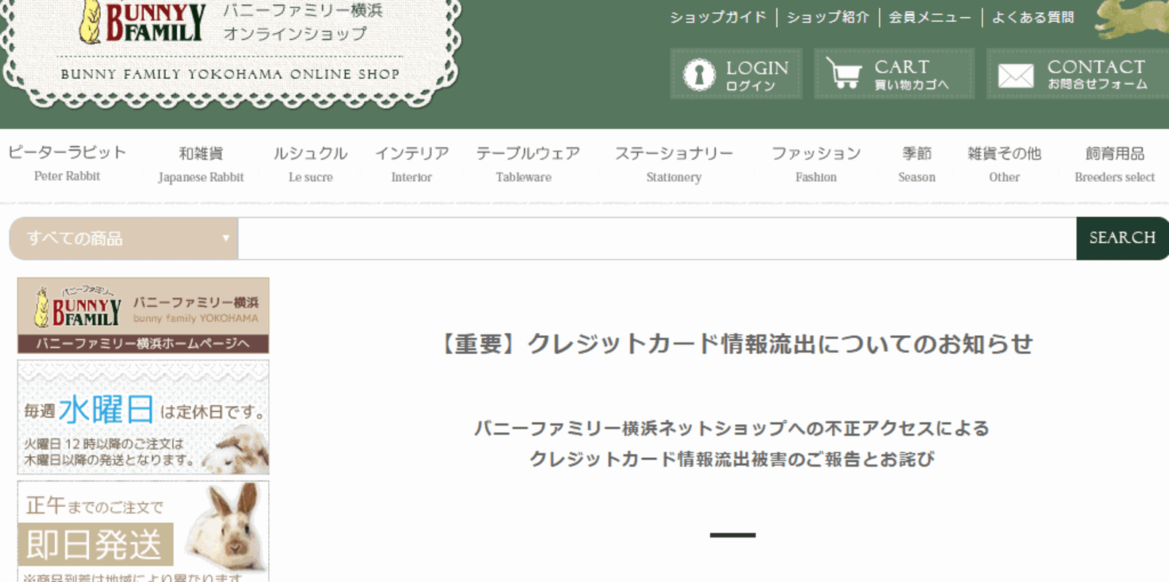1169x582 pixels.
Task: Click the クレジットカード情報流出被害のご報告とお詫び text
Action: pyautogui.click(x=731, y=459)
